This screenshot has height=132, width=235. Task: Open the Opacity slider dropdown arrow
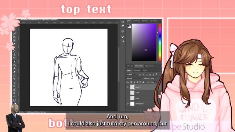coord(156,78)
